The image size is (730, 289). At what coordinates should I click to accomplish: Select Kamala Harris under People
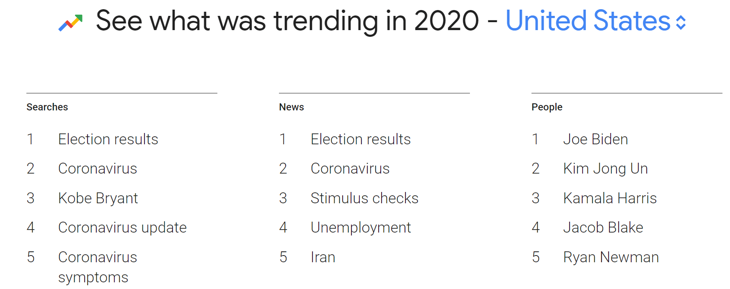tap(610, 198)
